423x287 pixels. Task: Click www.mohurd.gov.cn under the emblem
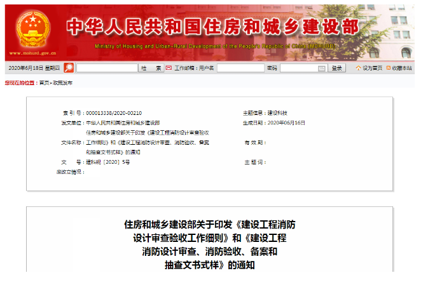tap(32, 53)
